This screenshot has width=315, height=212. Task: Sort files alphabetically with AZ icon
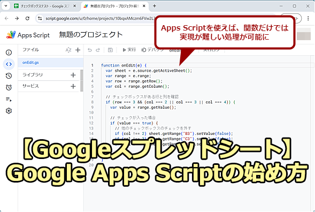click(68, 50)
